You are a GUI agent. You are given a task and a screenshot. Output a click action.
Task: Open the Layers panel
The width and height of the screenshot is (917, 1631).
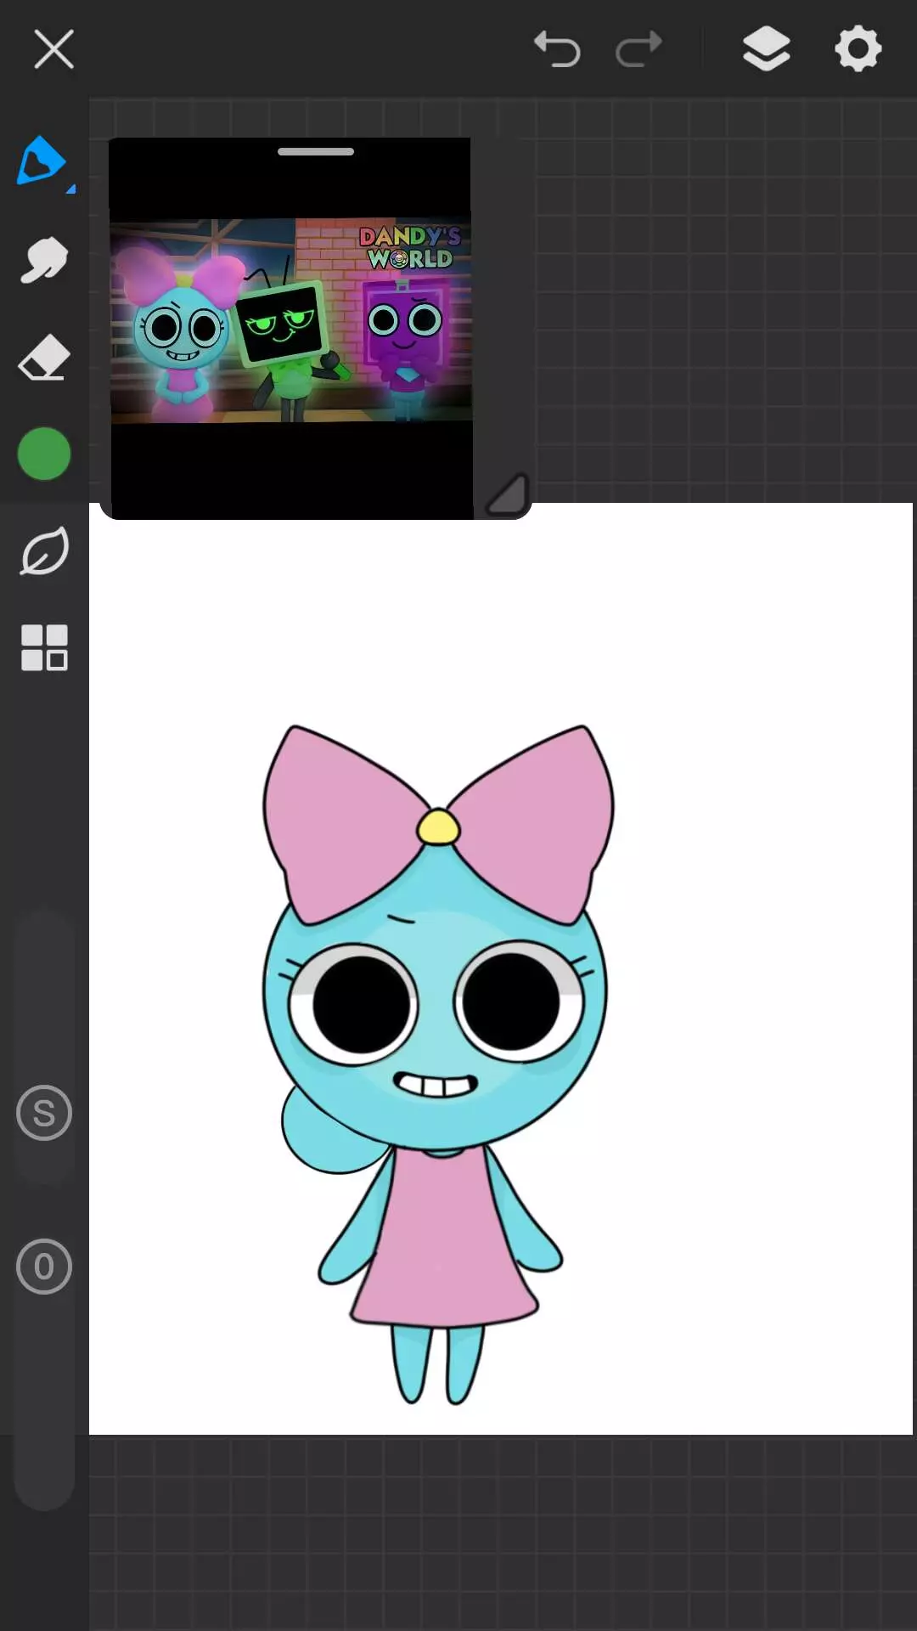tap(767, 48)
